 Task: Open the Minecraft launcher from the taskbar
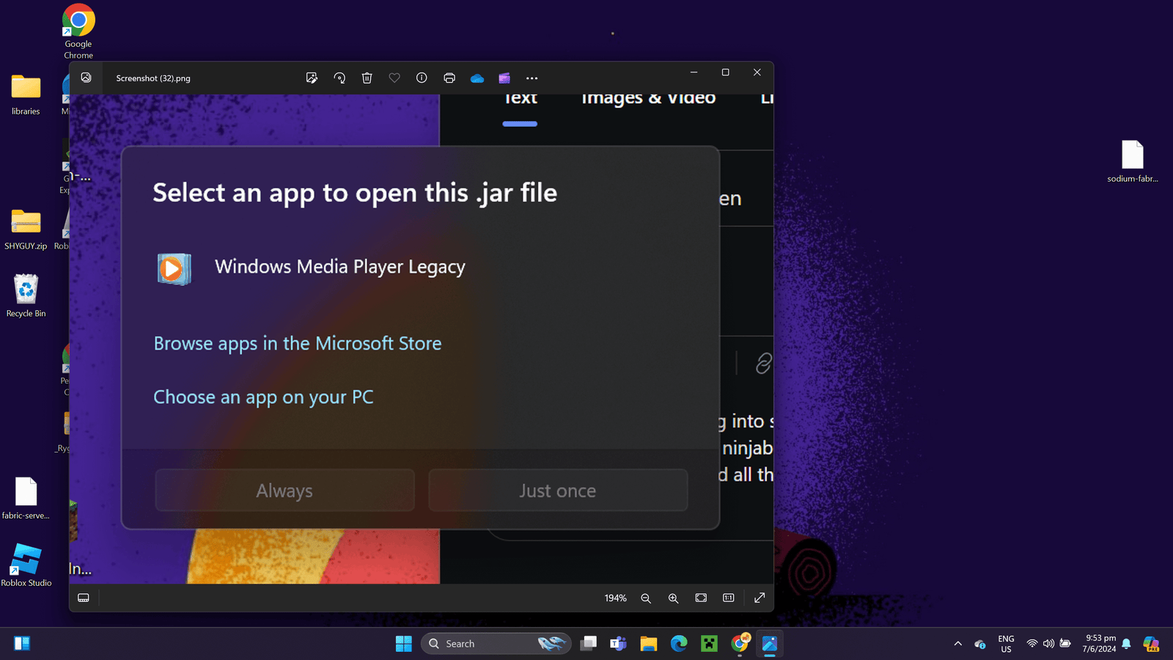[x=709, y=644]
